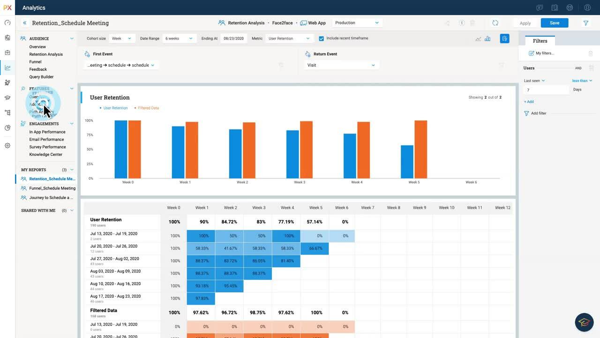
Task: Refresh the report data
Action: tap(495, 23)
